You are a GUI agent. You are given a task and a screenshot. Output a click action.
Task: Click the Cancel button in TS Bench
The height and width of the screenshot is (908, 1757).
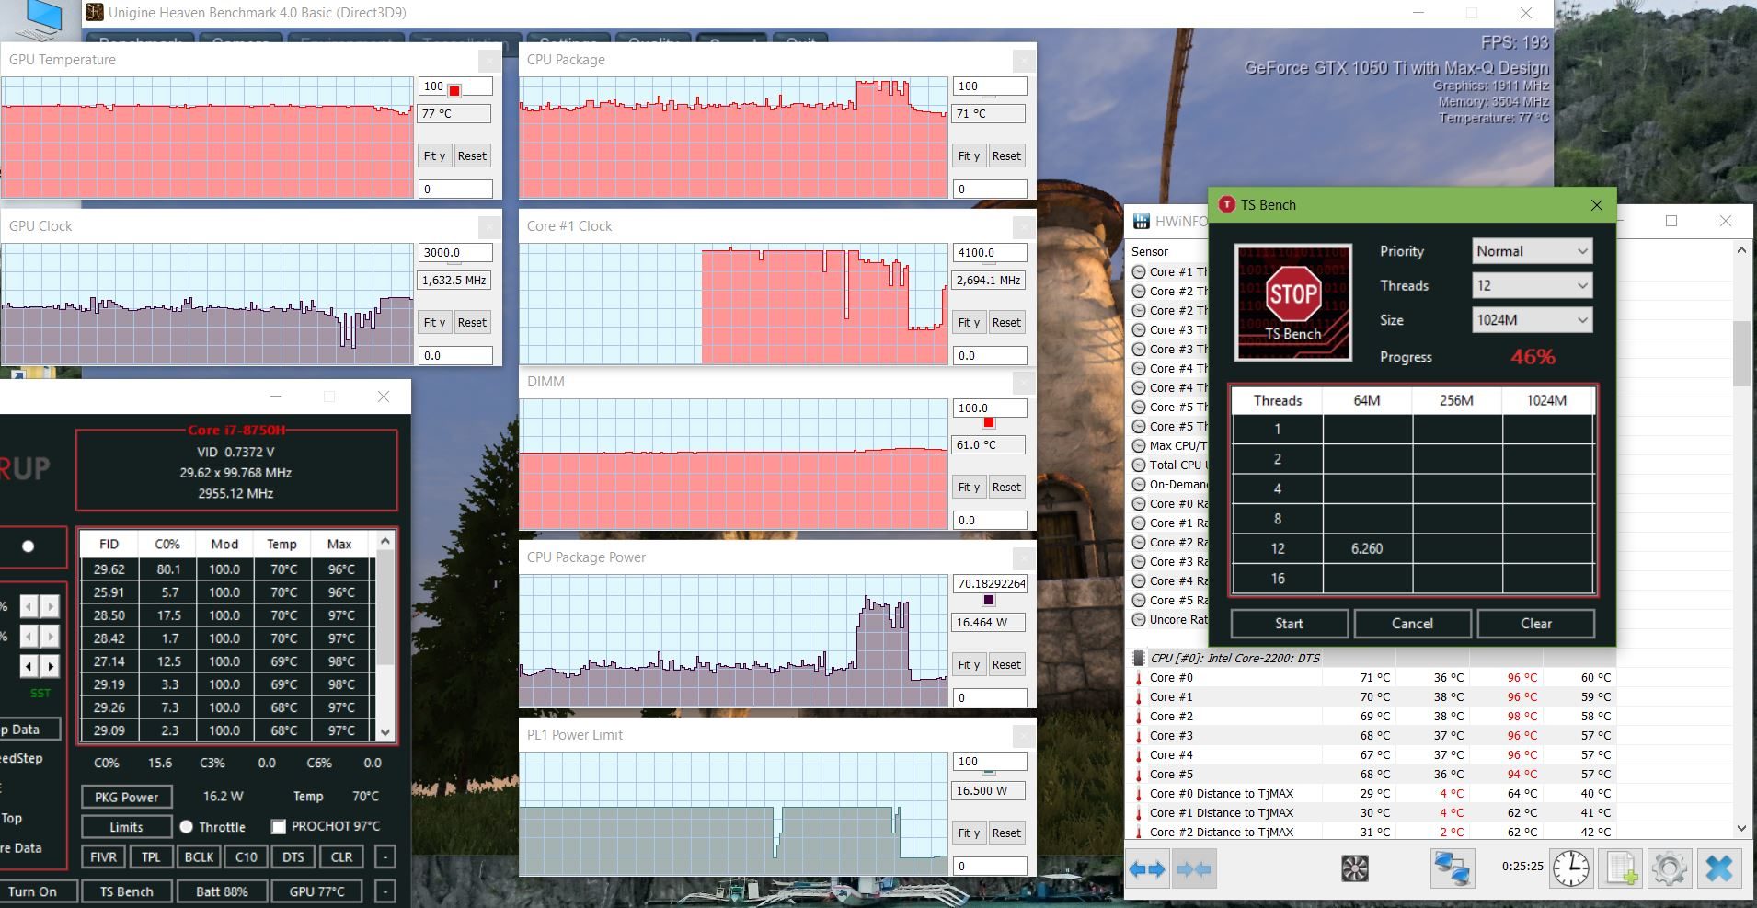coord(1412,623)
